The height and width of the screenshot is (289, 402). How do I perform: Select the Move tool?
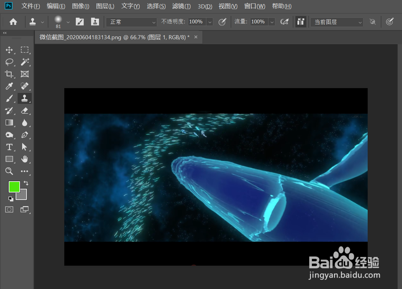click(9, 50)
